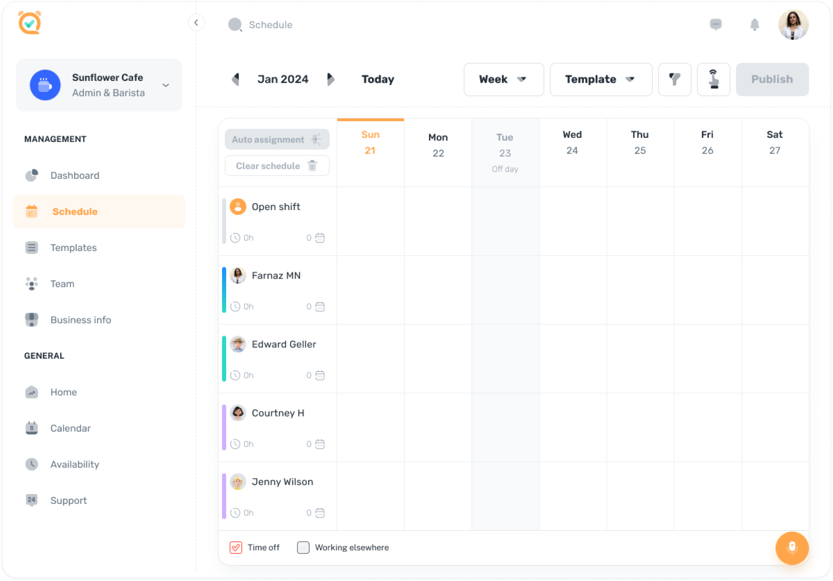Open the Week view dropdown

(503, 80)
